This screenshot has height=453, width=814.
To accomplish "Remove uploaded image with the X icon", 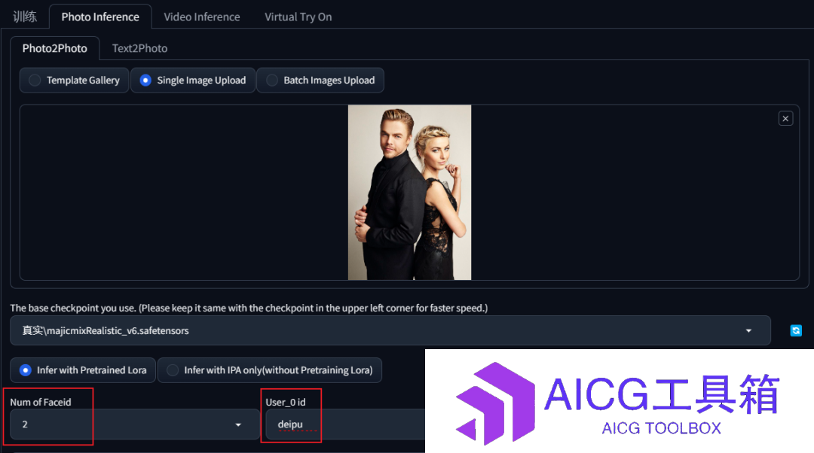I will (785, 119).
